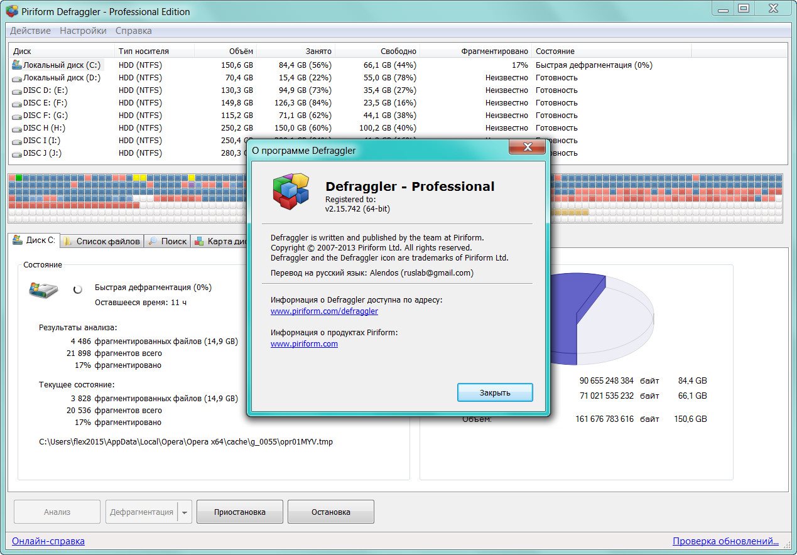Select the 100,2 GB (40%) free space cell

(388, 128)
